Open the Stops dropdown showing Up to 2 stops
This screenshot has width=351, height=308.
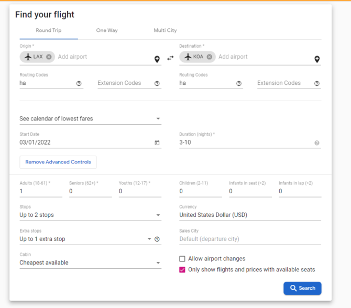[91, 215]
